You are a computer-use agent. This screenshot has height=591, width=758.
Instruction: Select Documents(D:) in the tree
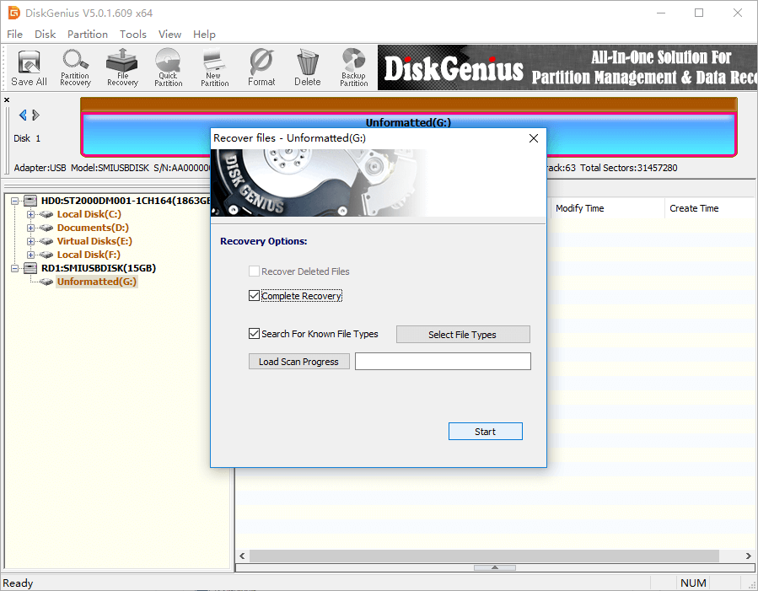[x=93, y=228]
